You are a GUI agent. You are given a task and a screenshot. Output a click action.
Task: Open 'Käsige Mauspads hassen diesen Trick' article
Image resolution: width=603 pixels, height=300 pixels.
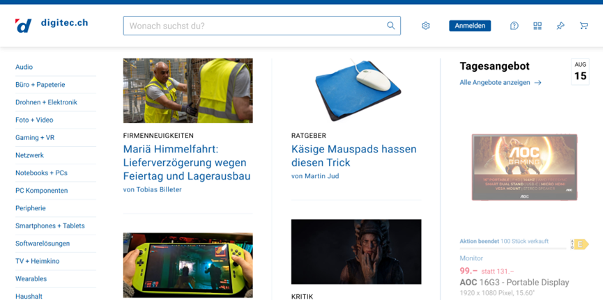click(x=353, y=156)
